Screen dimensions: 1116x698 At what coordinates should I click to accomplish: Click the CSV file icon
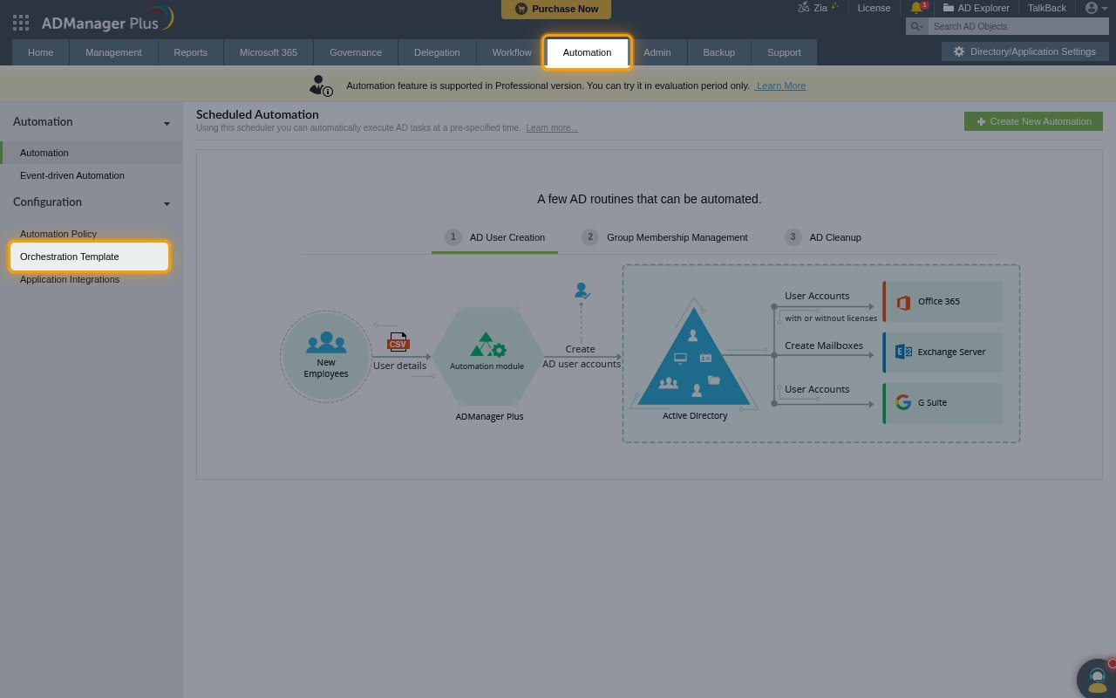398,341
